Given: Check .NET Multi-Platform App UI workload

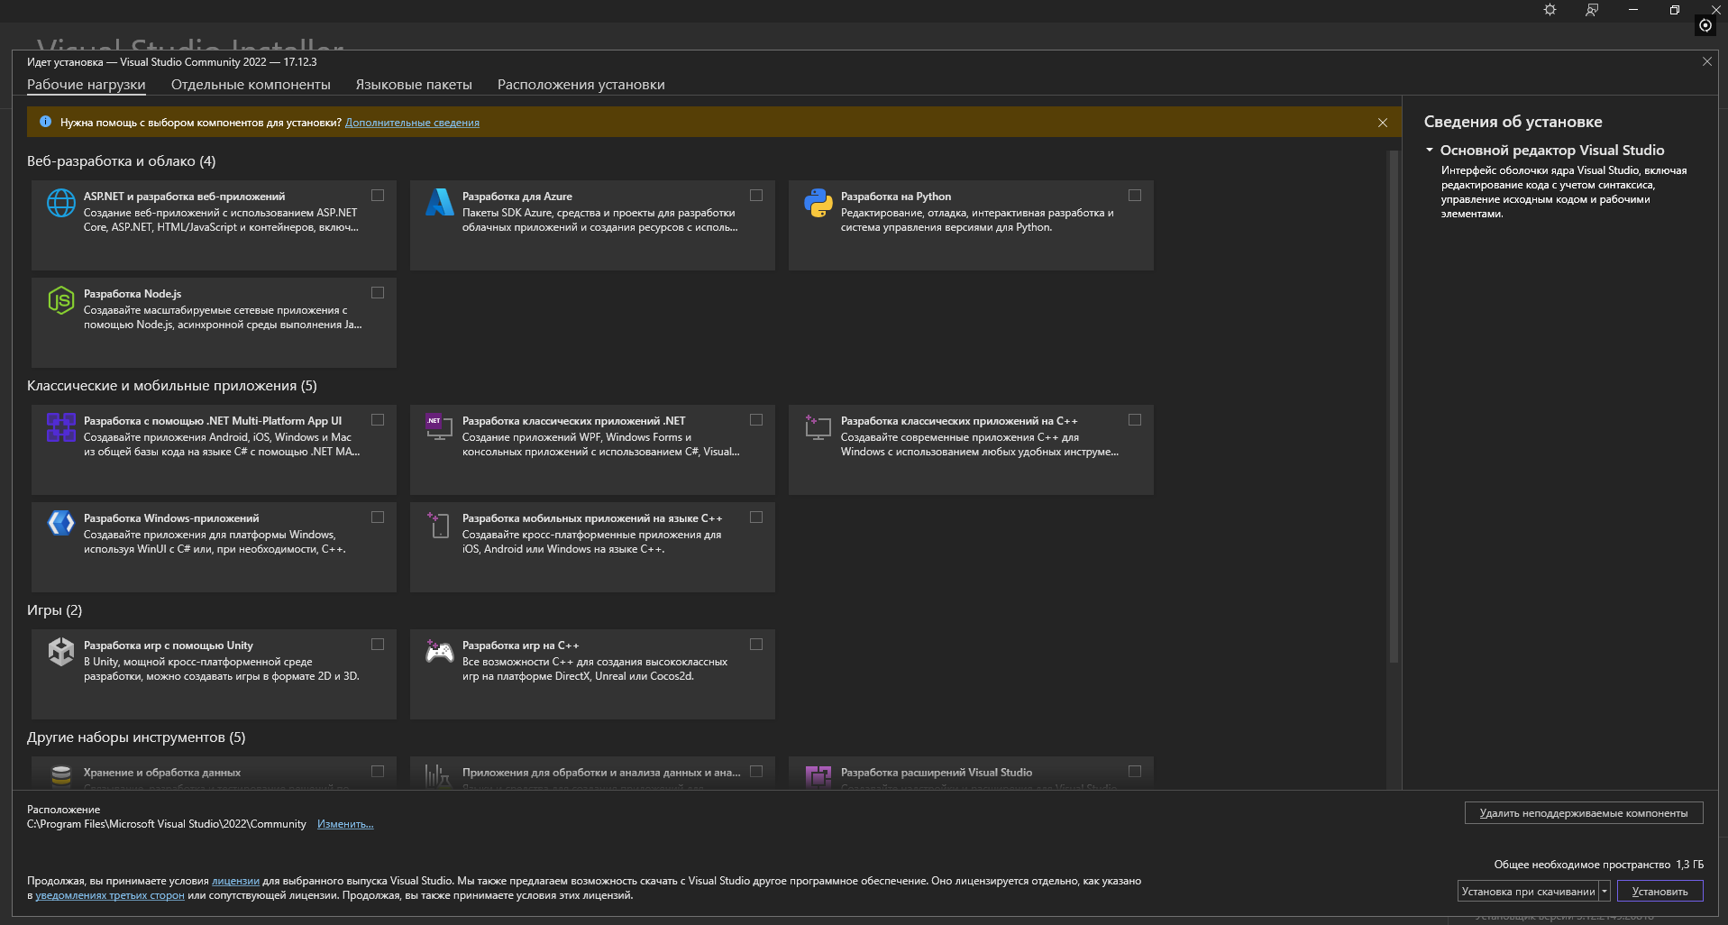Looking at the screenshot, I should click(378, 419).
